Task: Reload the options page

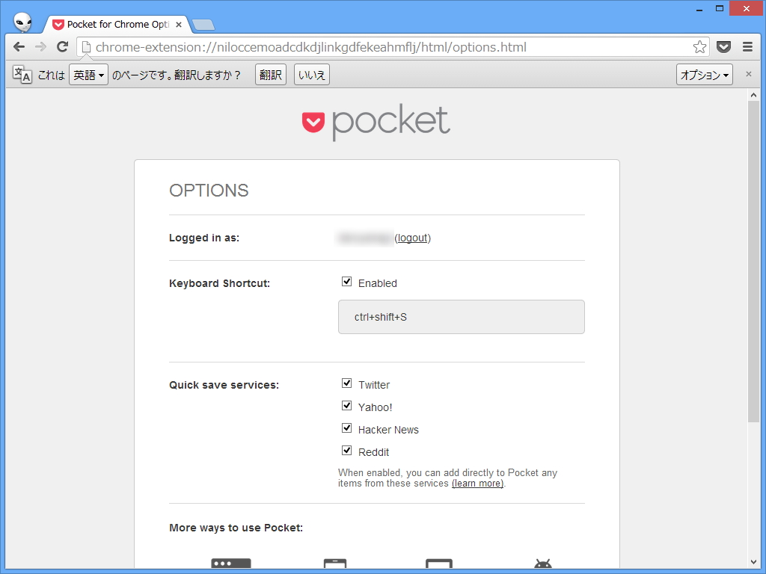Action: pos(62,47)
